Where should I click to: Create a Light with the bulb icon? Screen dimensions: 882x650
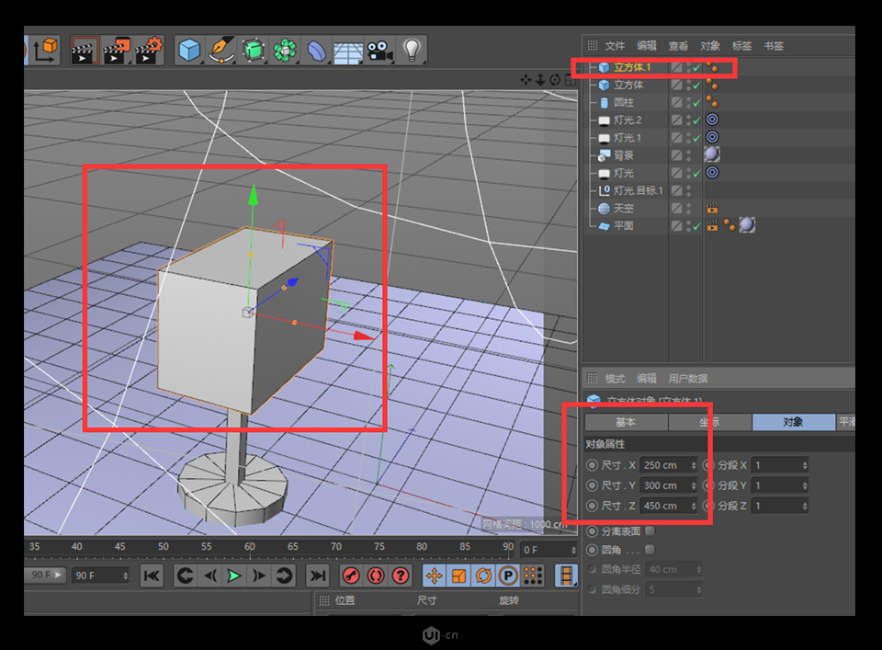click(412, 50)
